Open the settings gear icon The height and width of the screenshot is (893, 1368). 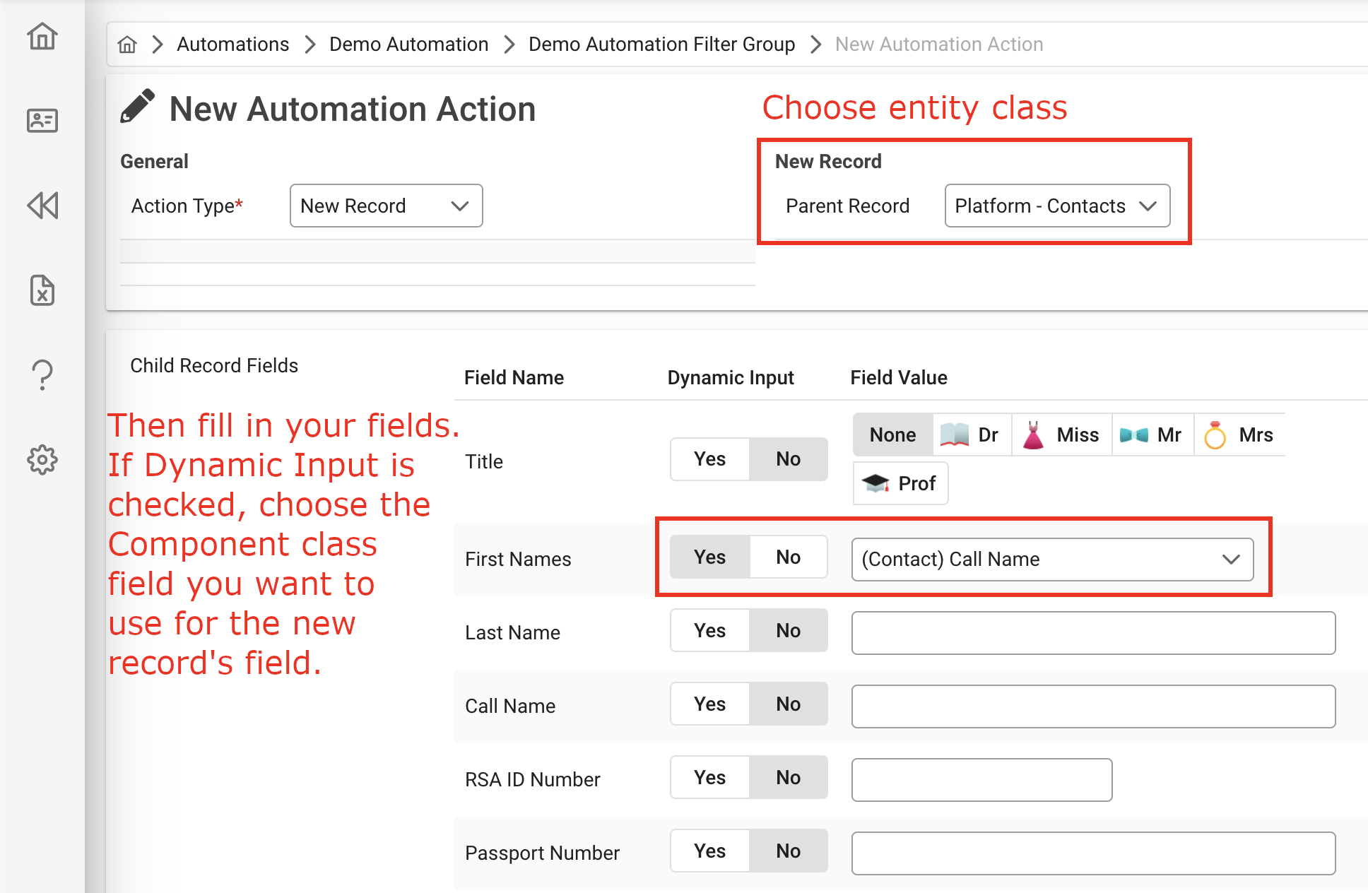42,460
